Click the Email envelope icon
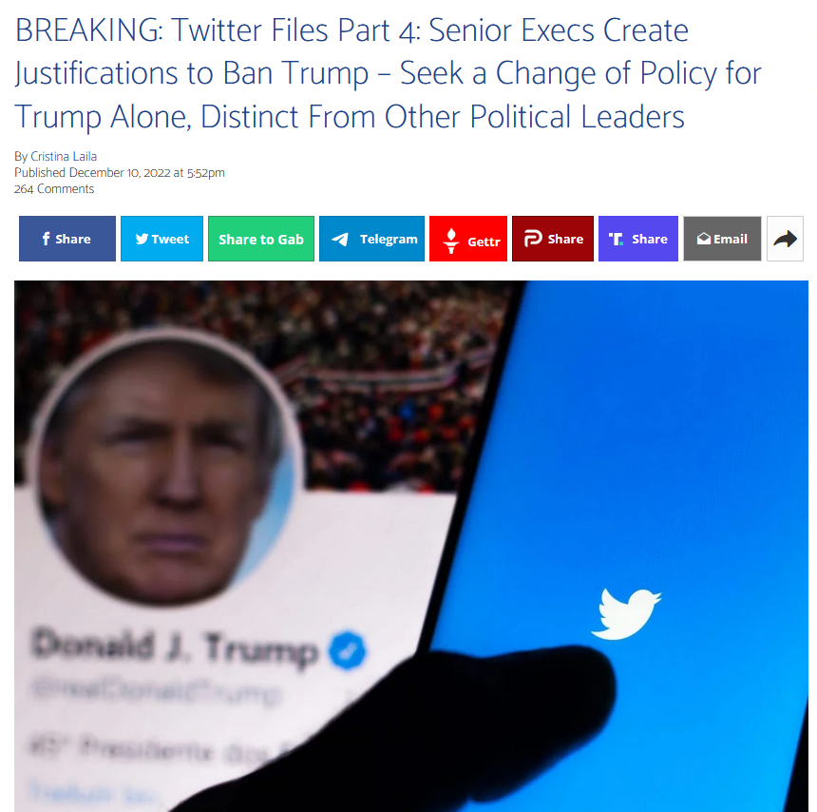The height and width of the screenshot is (812, 817). pyautogui.click(x=704, y=239)
